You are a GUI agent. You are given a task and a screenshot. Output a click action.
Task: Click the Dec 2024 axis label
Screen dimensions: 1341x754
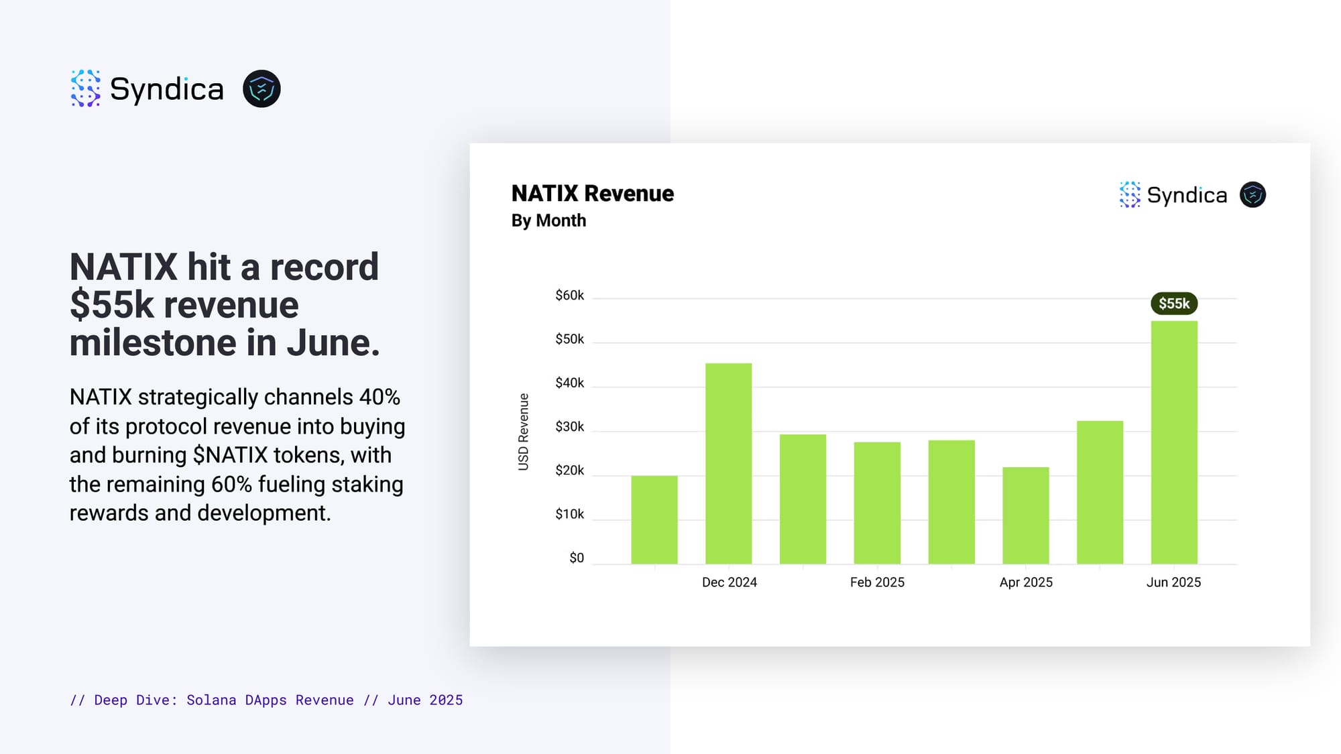729,582
